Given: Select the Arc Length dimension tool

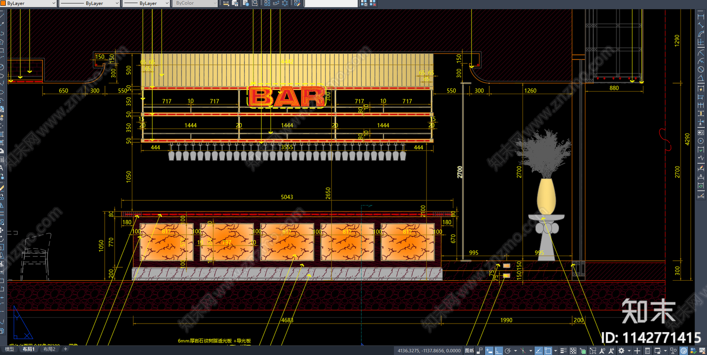Looking at the screenshot, I should pos(701,34).
